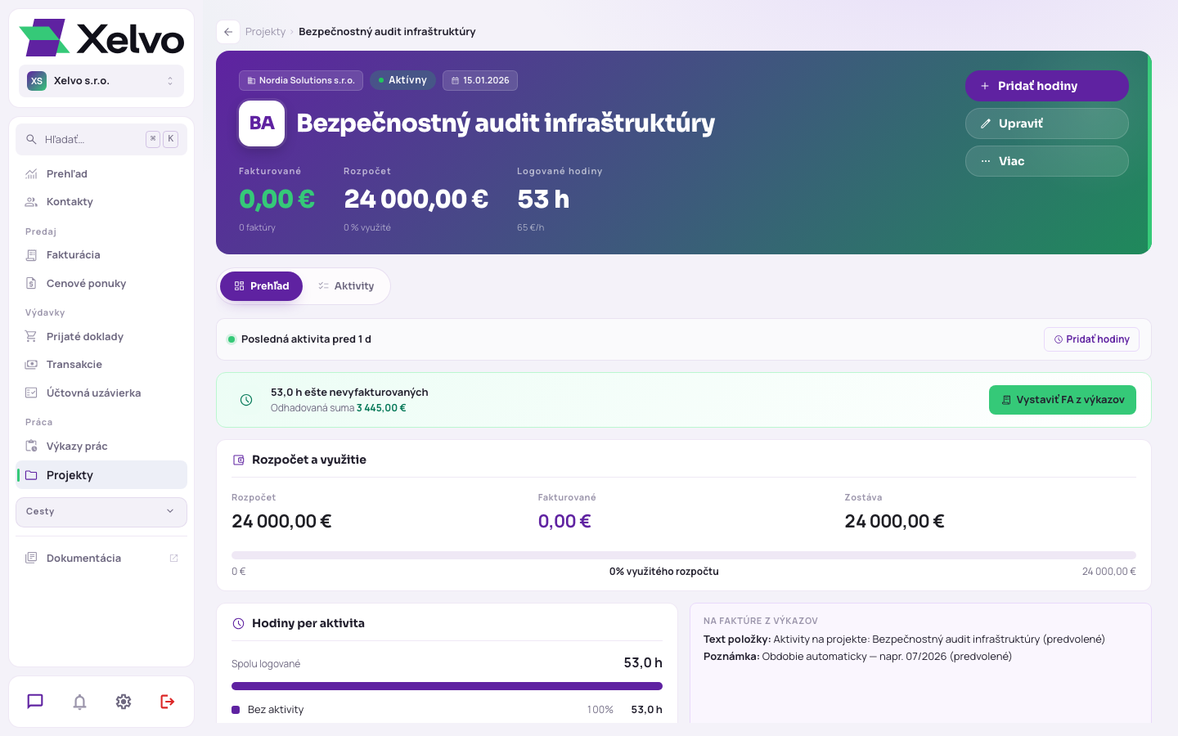Click the Pridať hodiny button in header
The image size is (1178, 736).
click(1046, 86)
